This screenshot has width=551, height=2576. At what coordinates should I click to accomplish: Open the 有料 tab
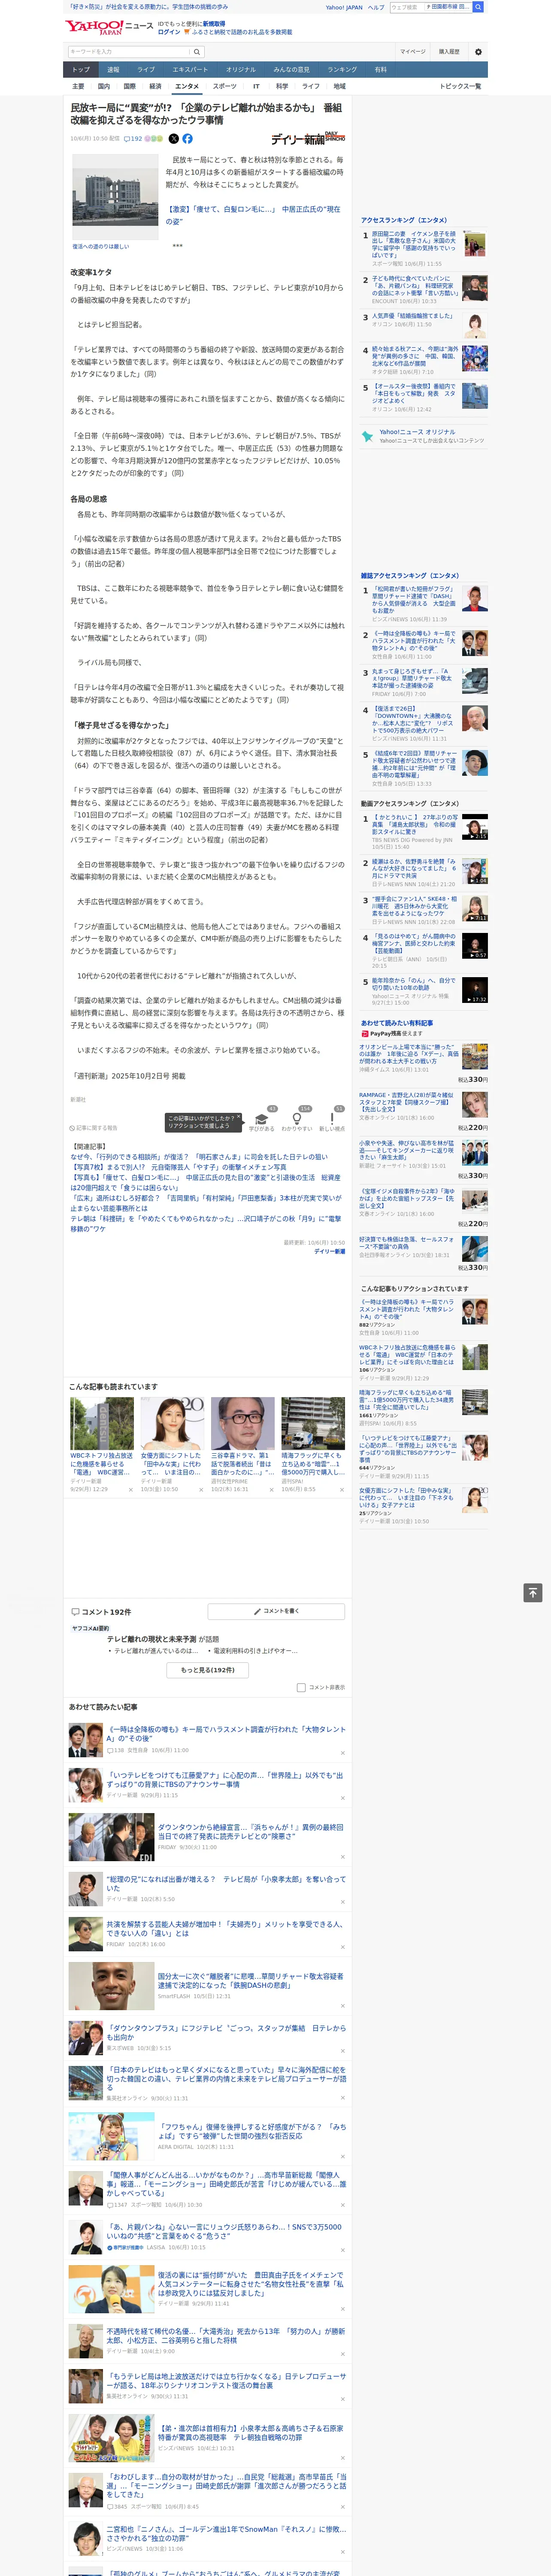(380, 70)
